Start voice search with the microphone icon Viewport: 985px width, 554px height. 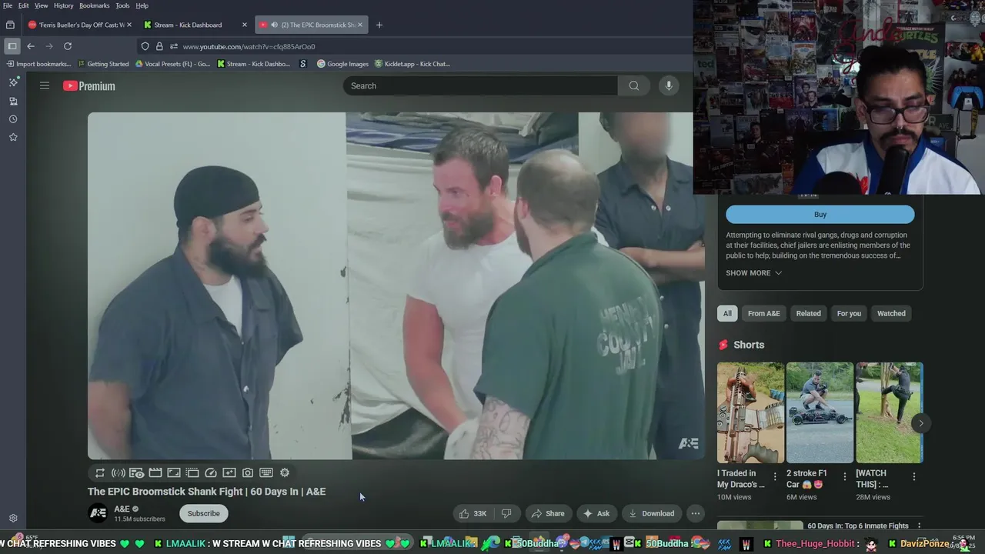(x=669, y=85)
